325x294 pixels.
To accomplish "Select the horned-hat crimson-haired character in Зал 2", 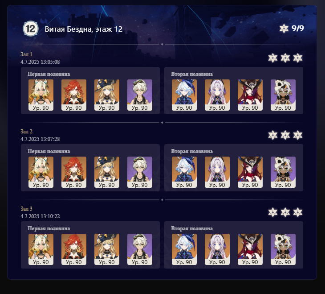I will (250, 172).
